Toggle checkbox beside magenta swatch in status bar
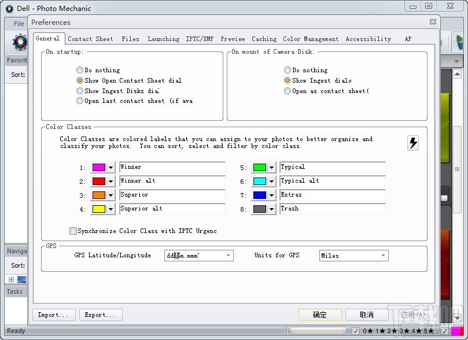 point(444,331)
